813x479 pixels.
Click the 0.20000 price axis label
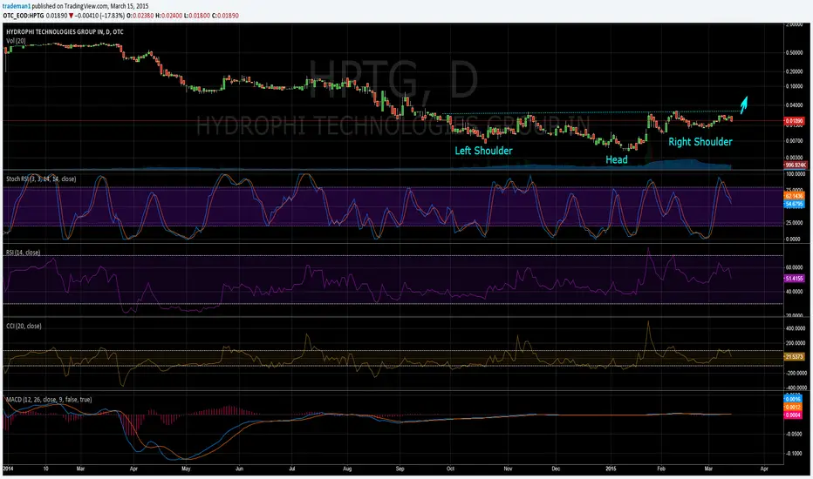[x=795, y=72]
